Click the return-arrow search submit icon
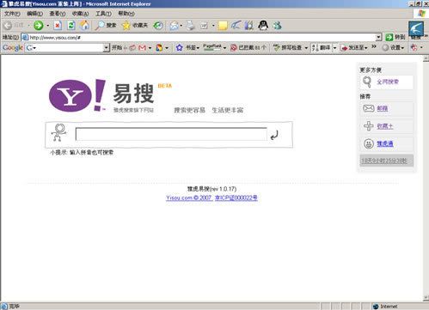 pyautogui.click(x=274, y=135)
